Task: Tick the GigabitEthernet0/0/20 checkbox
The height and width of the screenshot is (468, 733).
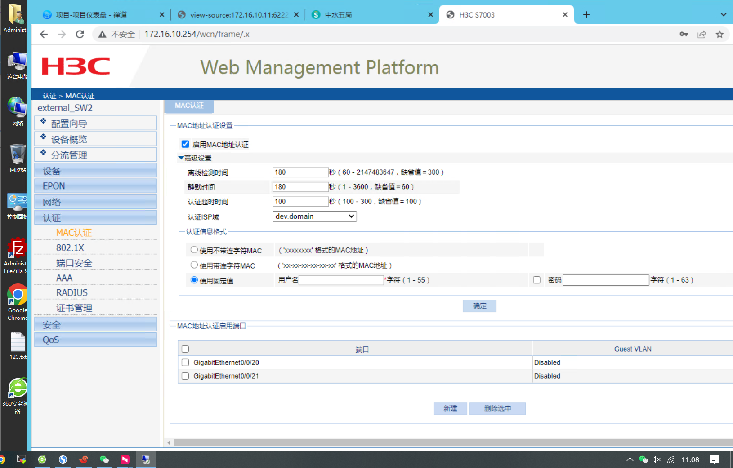Action: (x=185, y=362)
